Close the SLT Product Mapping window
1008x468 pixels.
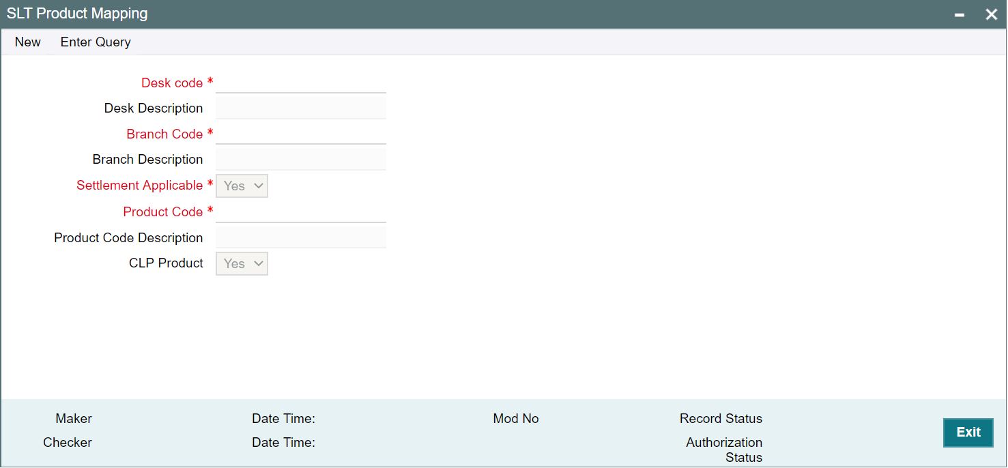click(992, 14)
